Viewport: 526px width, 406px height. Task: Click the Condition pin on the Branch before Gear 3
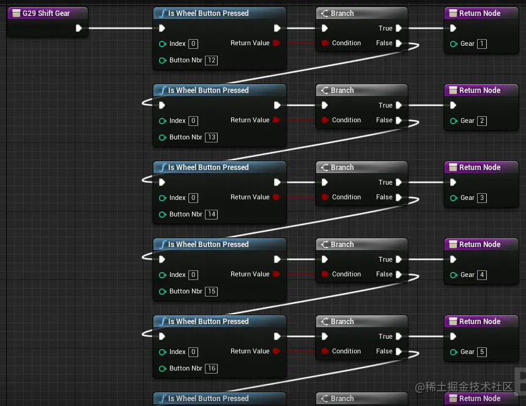[325, 197]
